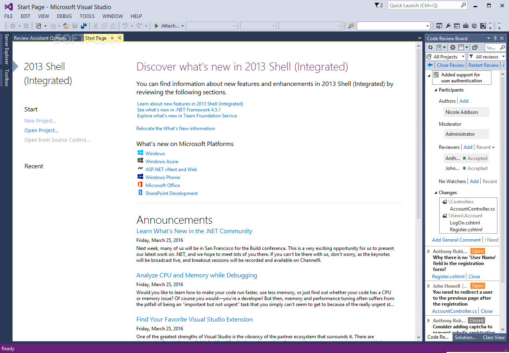This screenshot has width=509, height=353.
Task: Click the Save All floppy disks icon
Action: [x=84, y=26]
